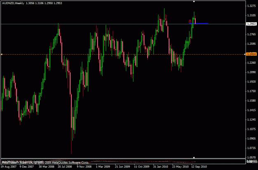Click the 1.3105 price axis label
This screenshot has width=258, height=170.
[251, 15]
